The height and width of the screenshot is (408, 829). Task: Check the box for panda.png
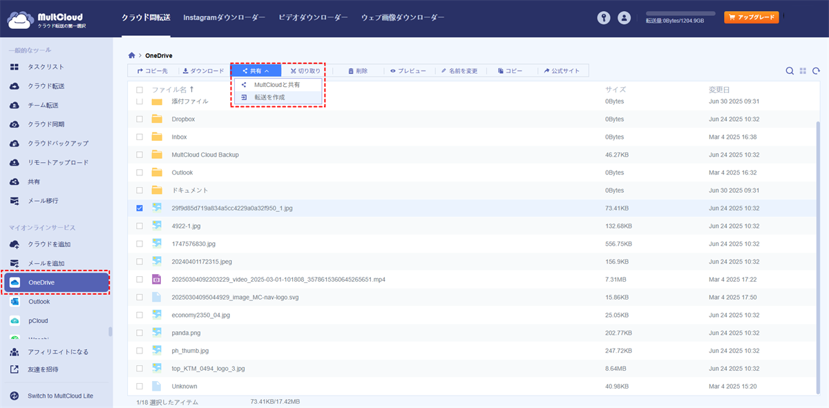click(140, 333)
